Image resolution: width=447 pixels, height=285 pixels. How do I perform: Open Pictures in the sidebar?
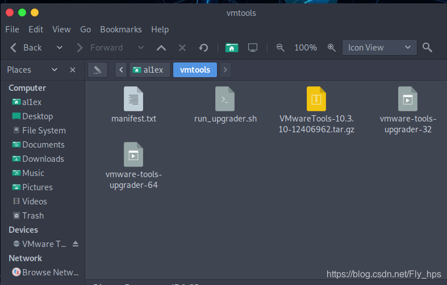32,187
